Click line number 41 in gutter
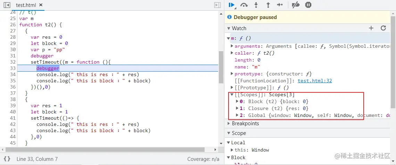Screen dimensions: 396x165 tap(13, 118)
